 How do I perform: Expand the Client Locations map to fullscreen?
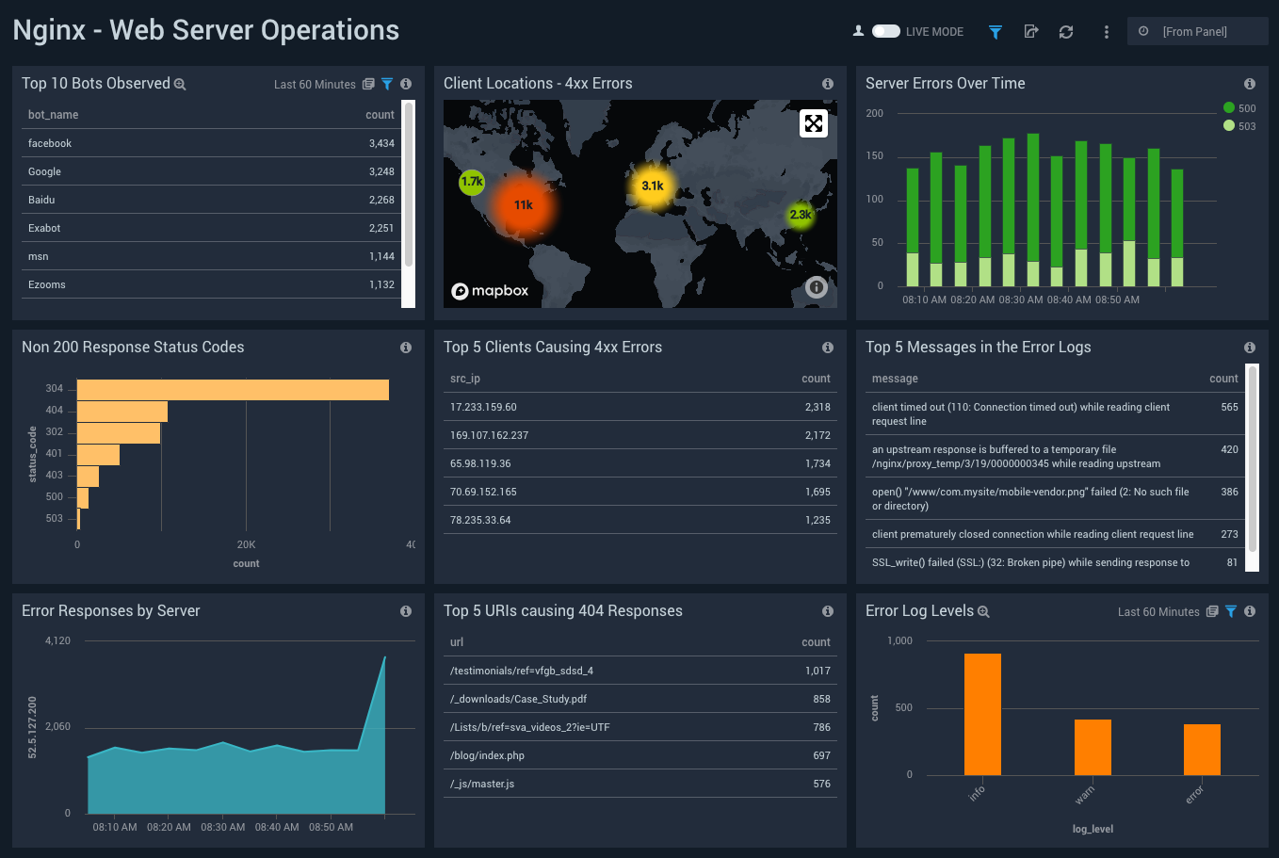(x=813, y=123)
